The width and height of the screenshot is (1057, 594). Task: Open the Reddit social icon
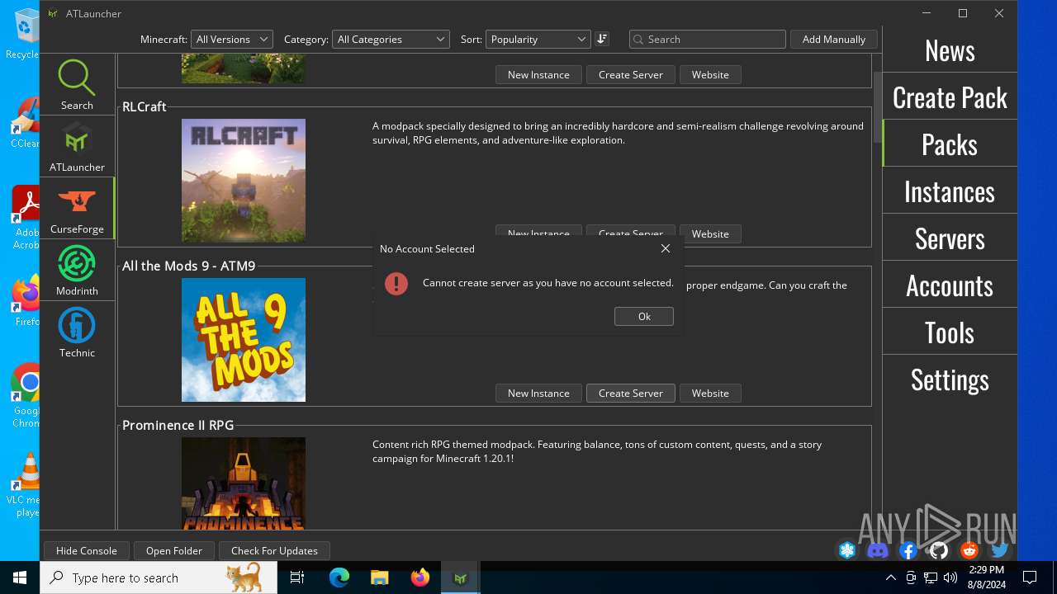pyautogui.click(x=969, y=550)
